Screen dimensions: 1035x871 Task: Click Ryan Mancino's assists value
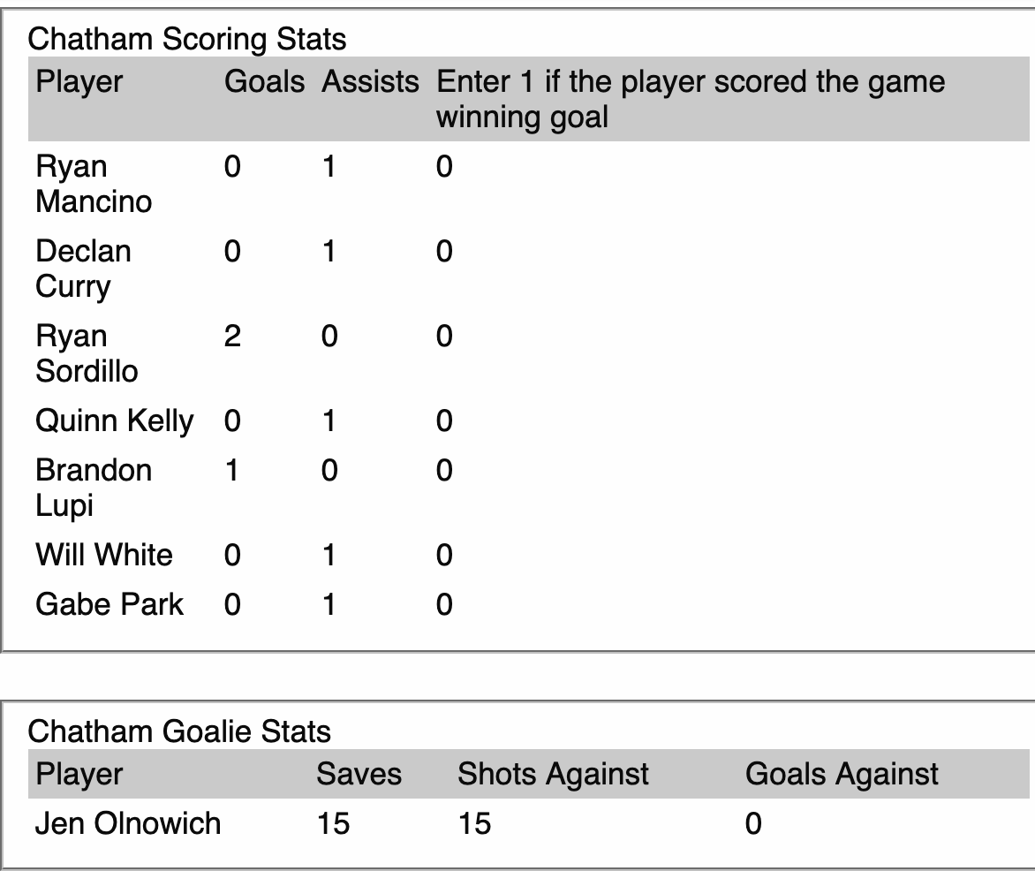pos(329,167)
